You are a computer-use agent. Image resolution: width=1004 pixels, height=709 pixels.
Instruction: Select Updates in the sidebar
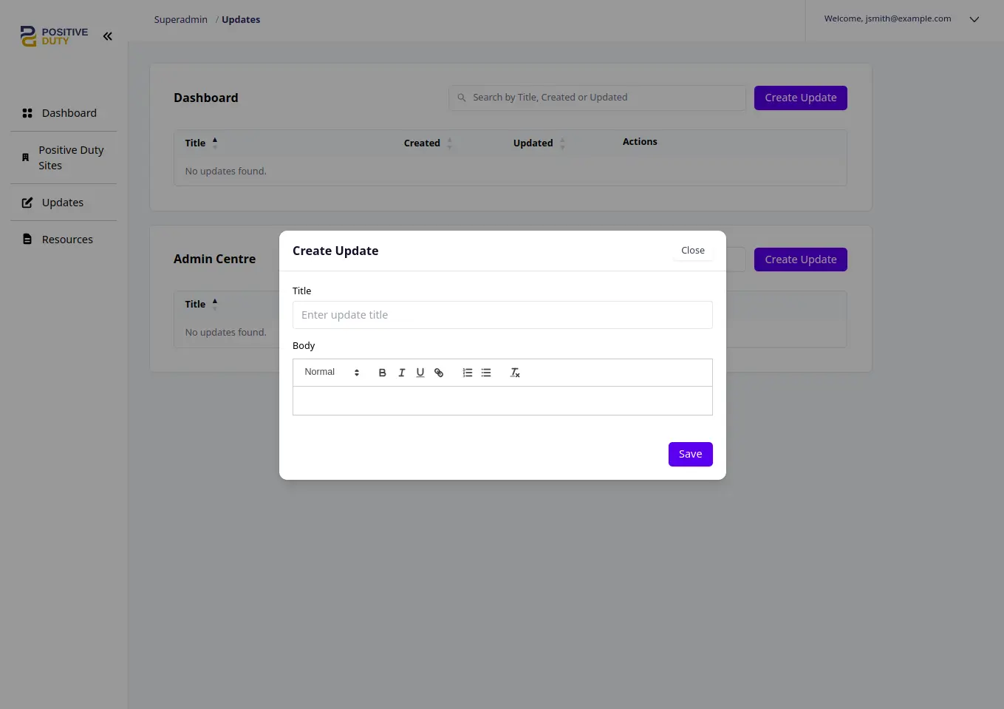(64, 203)
